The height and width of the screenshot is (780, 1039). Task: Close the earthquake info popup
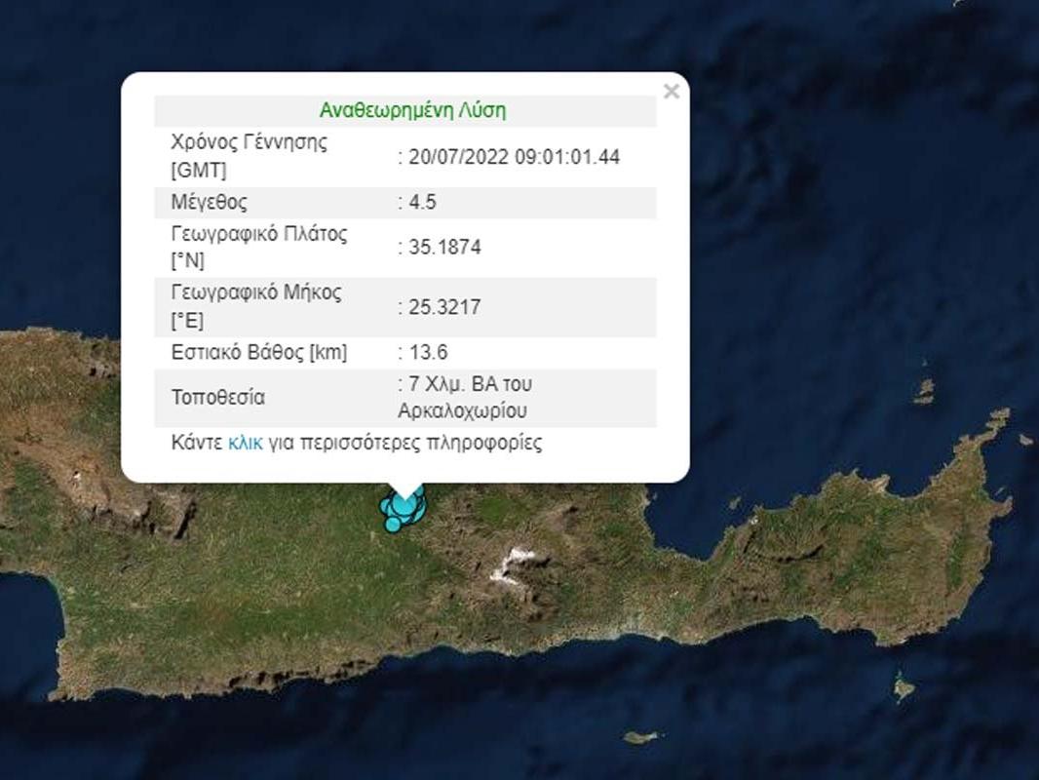[671, 92]
